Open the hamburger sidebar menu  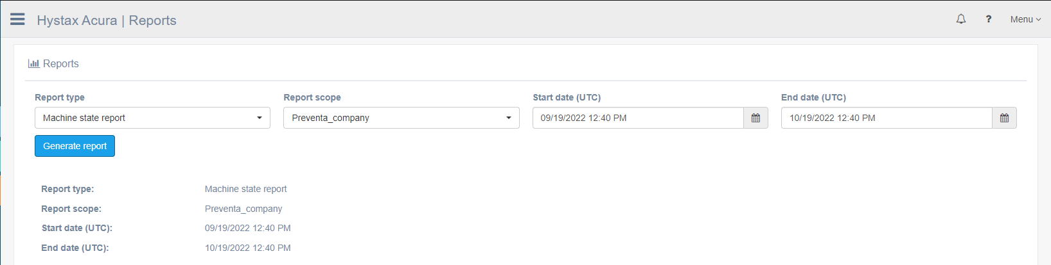pos(17,19)
